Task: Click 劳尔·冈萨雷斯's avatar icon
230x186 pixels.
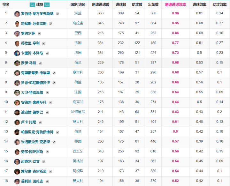Action: 17,152
